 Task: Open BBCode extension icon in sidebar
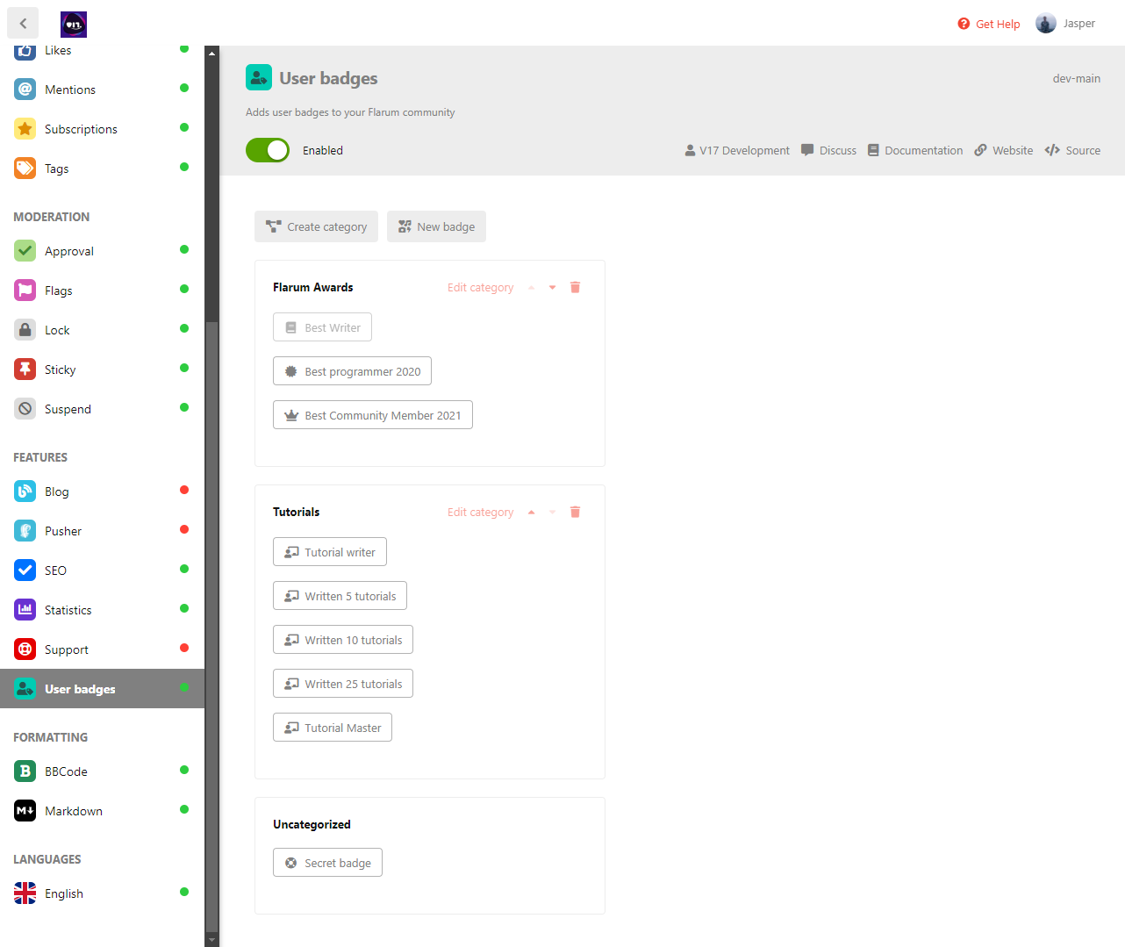[x=25, y=771]
